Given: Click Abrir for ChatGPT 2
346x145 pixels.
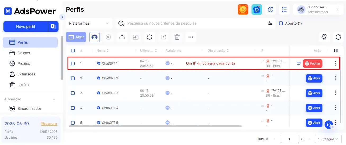Looking at the screenshot, I should [x=314, y=78].
